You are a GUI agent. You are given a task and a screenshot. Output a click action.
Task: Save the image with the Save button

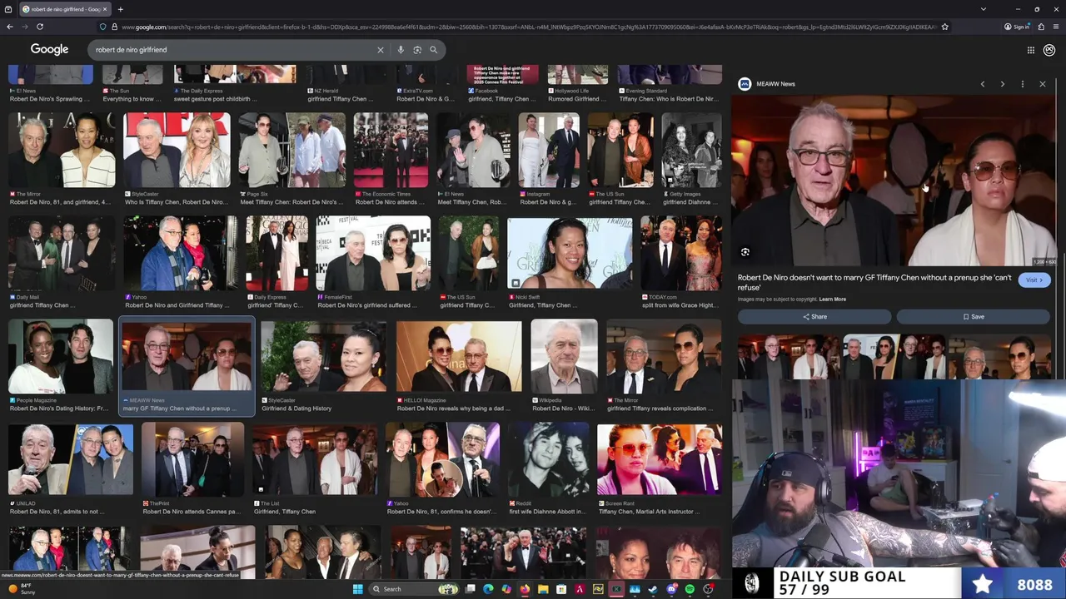(x=974, y=317)
